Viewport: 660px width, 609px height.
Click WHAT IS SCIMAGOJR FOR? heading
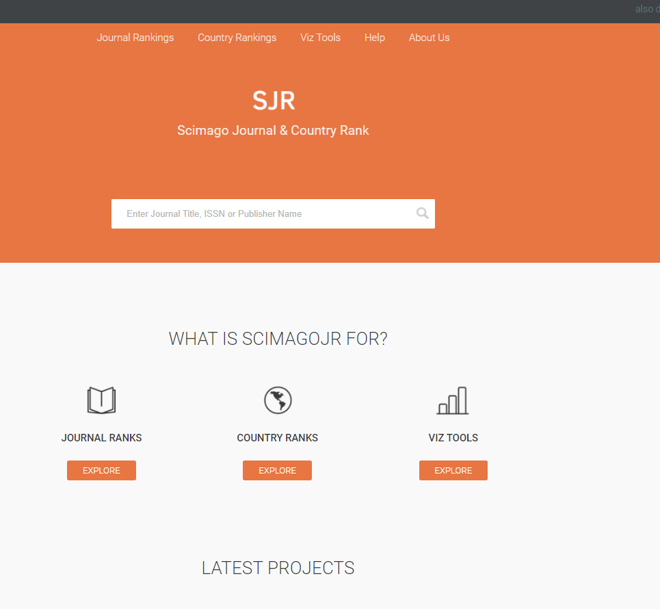(x=278, y=339)
